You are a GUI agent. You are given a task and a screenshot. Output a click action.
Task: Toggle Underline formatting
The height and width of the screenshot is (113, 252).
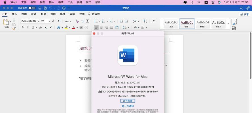point(33,27)
